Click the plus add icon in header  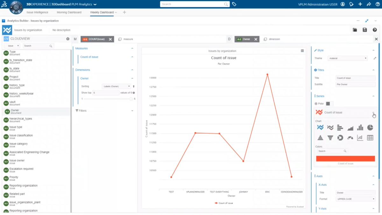(x=360, y=4)
